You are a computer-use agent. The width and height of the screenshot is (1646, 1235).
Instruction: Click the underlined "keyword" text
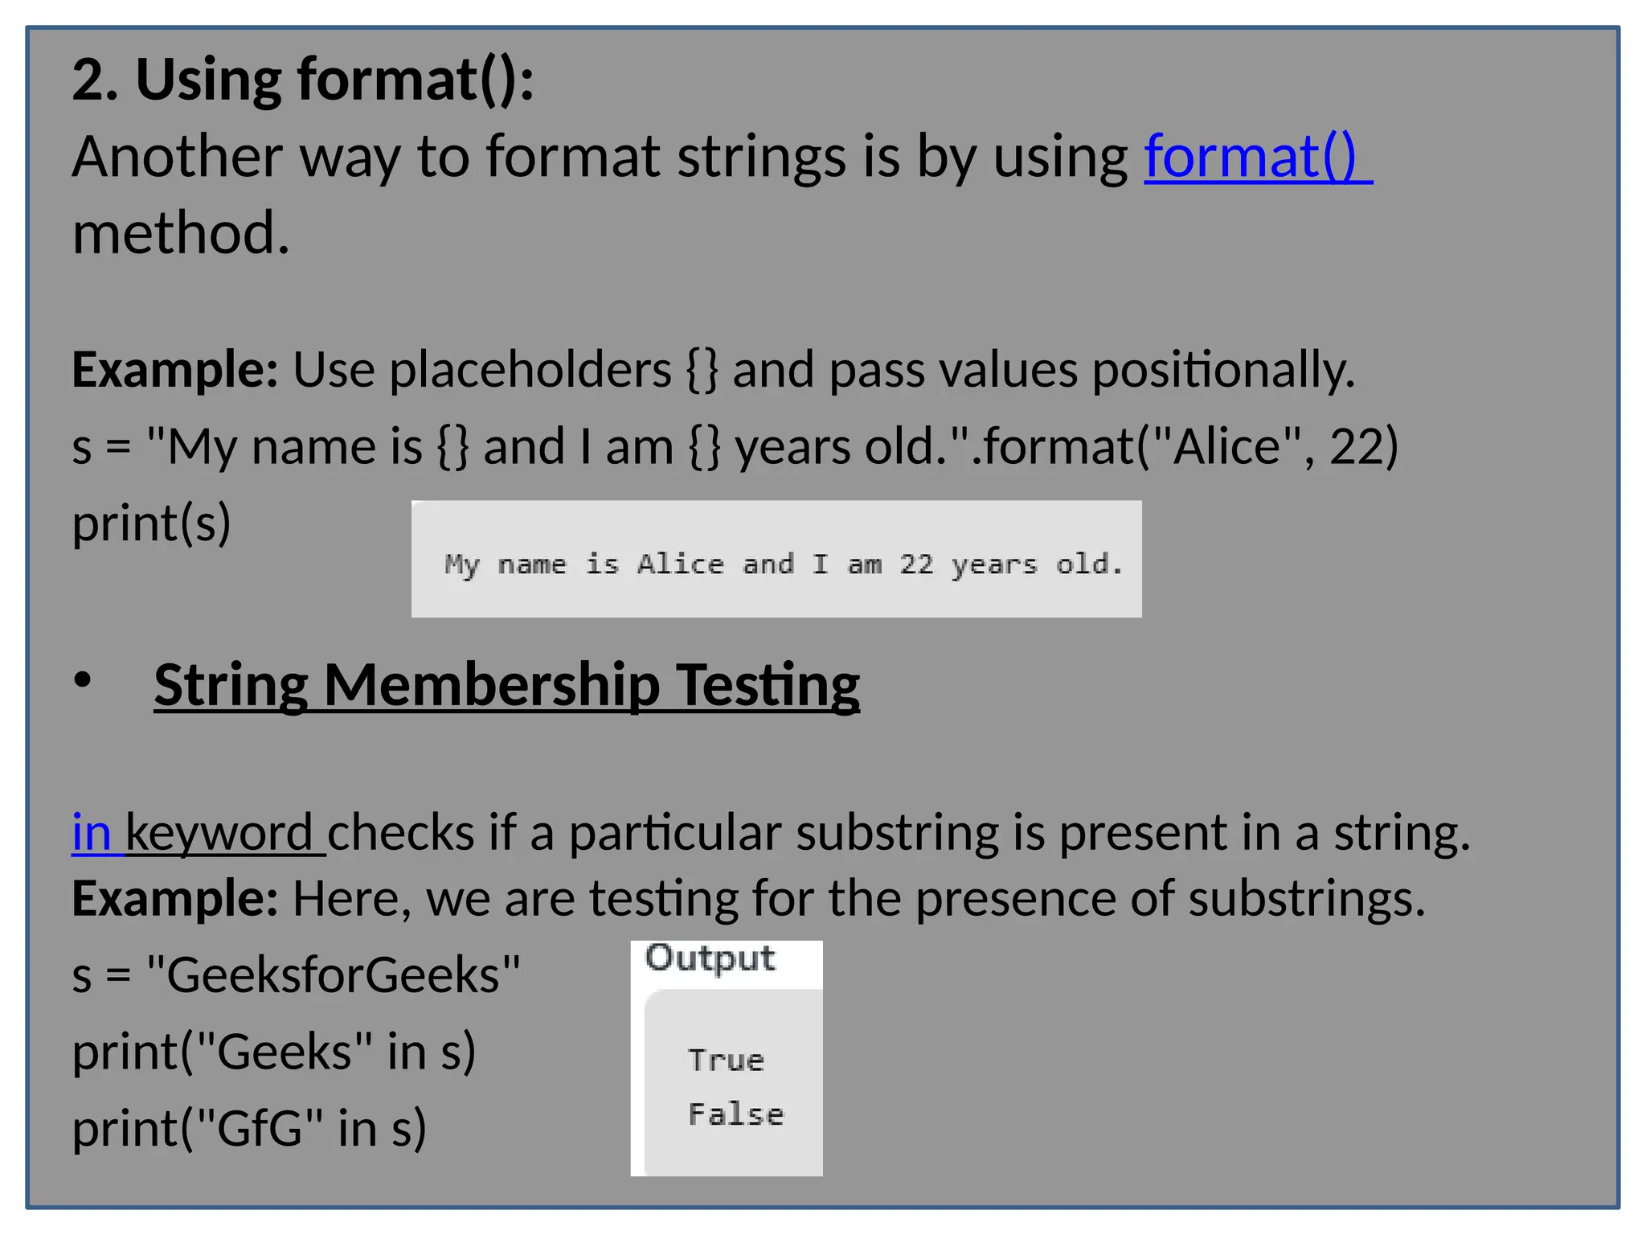click(219, 833)
